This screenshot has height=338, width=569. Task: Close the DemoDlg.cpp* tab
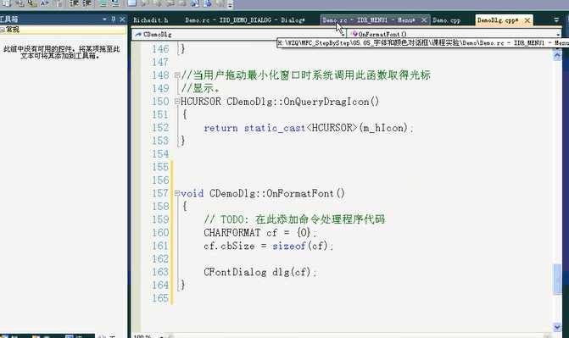click(527, 20)
